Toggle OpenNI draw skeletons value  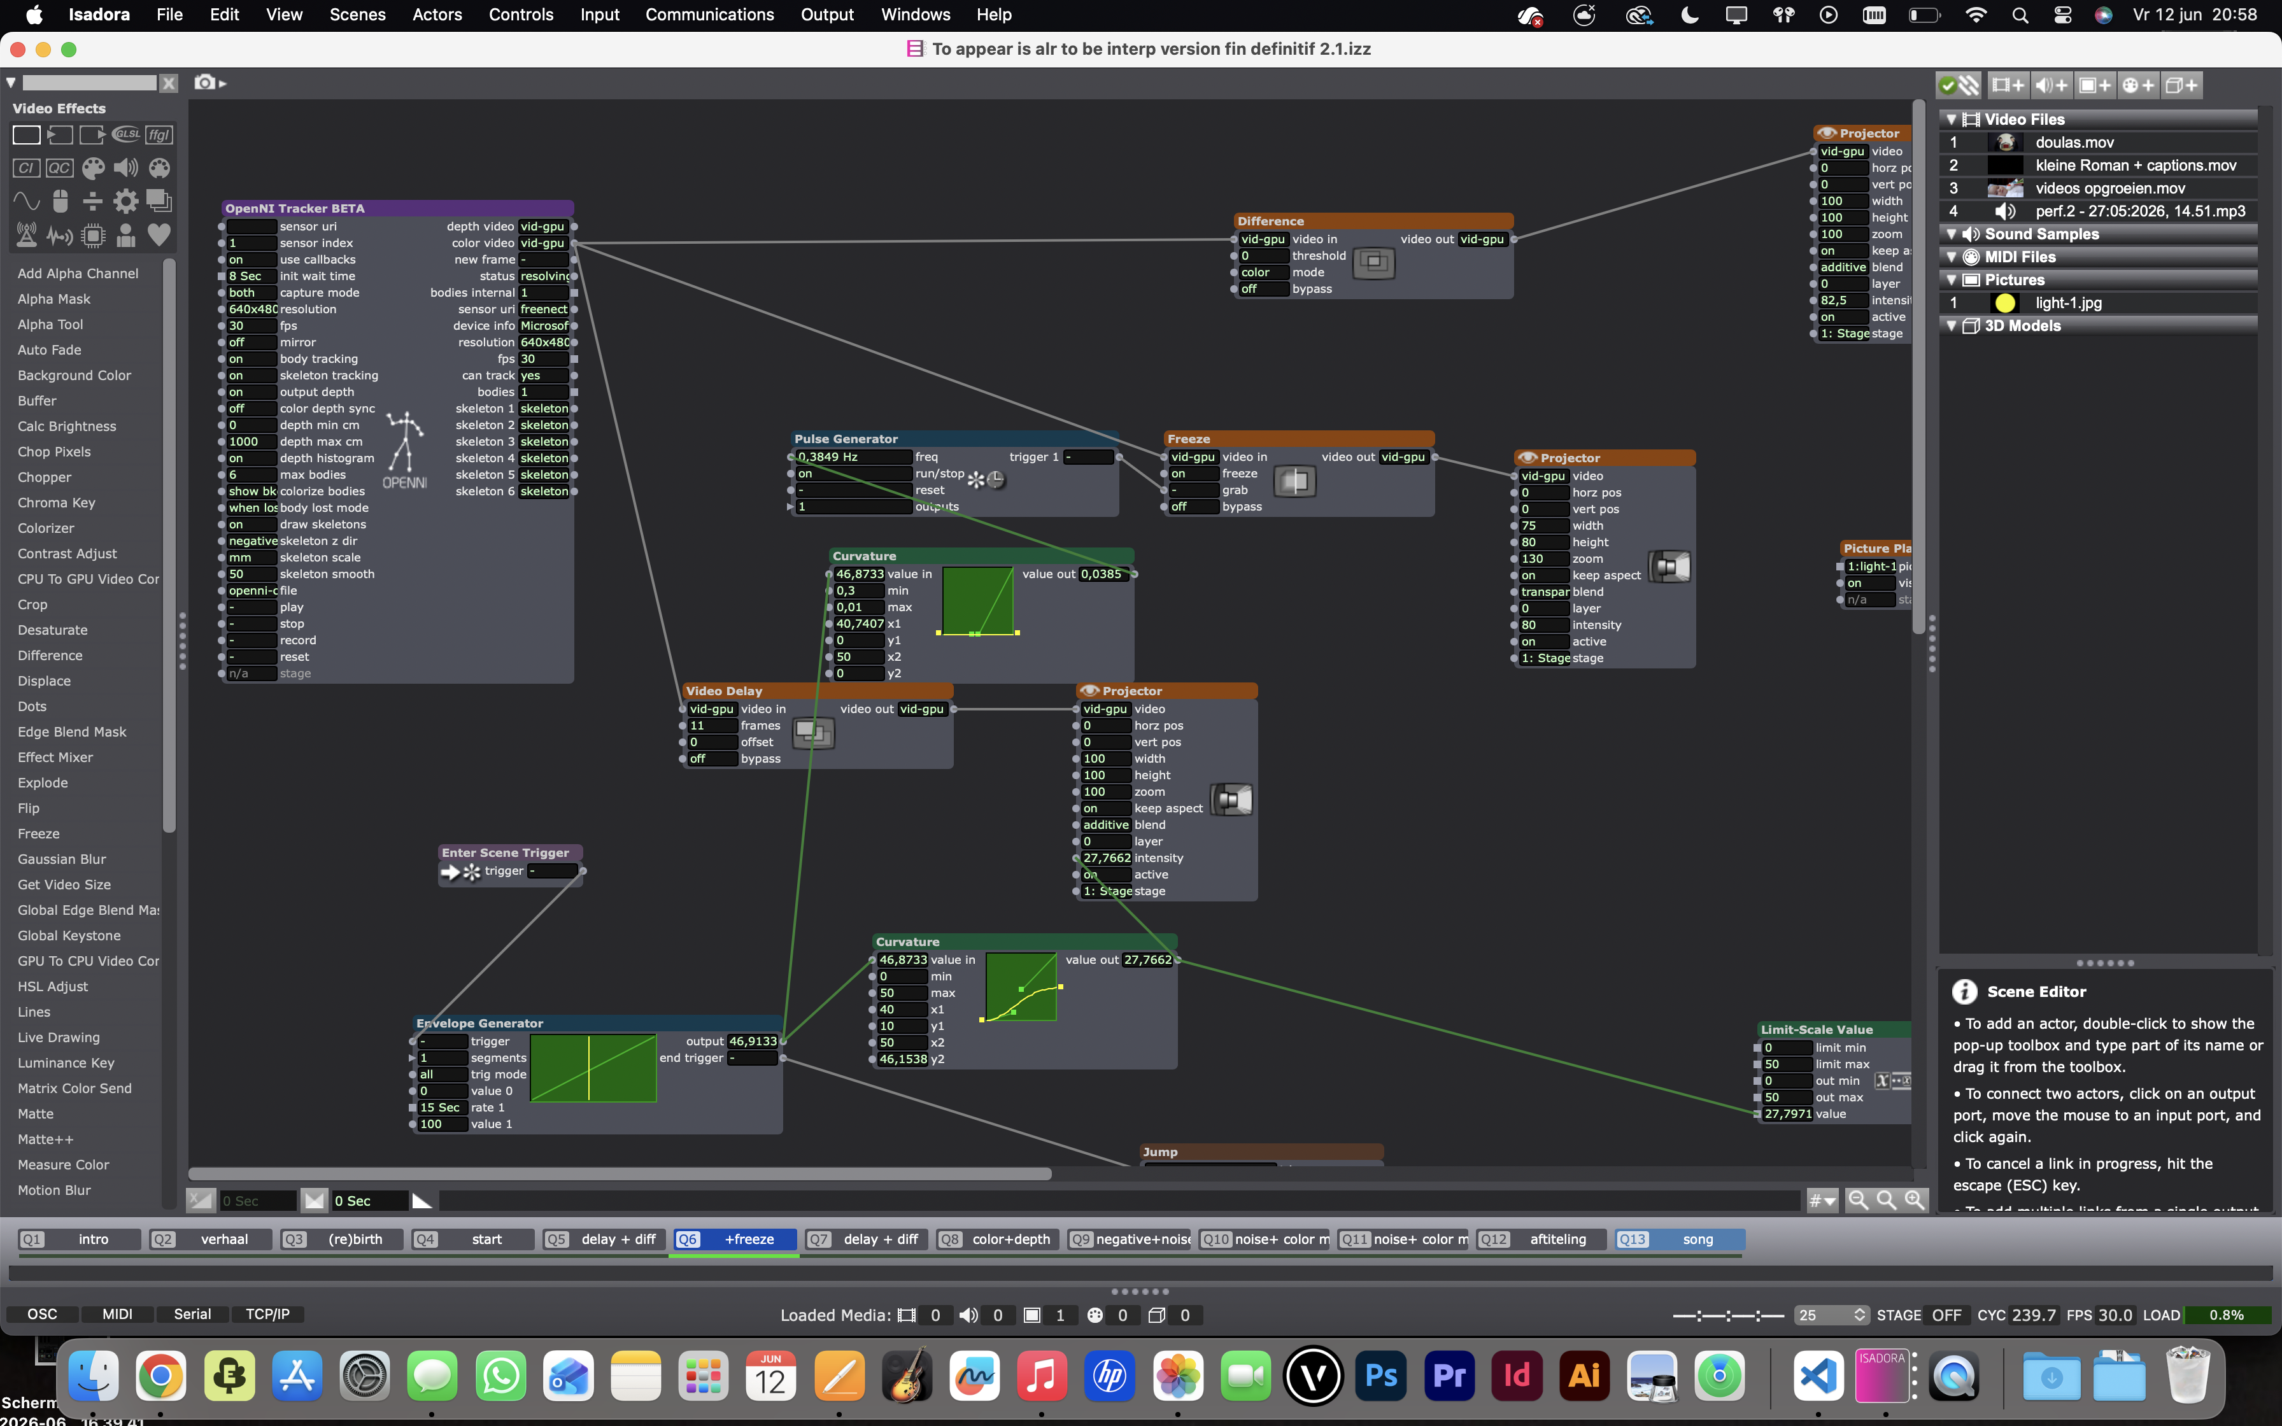coord(251,525)
